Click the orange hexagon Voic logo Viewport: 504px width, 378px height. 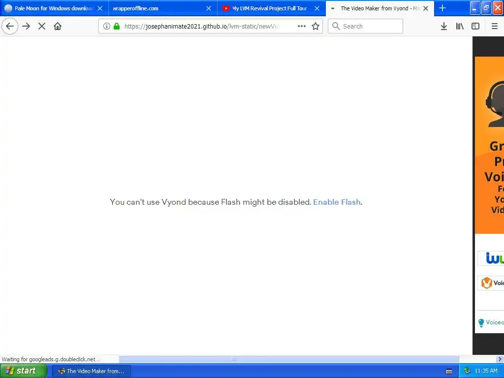[487, 283]
